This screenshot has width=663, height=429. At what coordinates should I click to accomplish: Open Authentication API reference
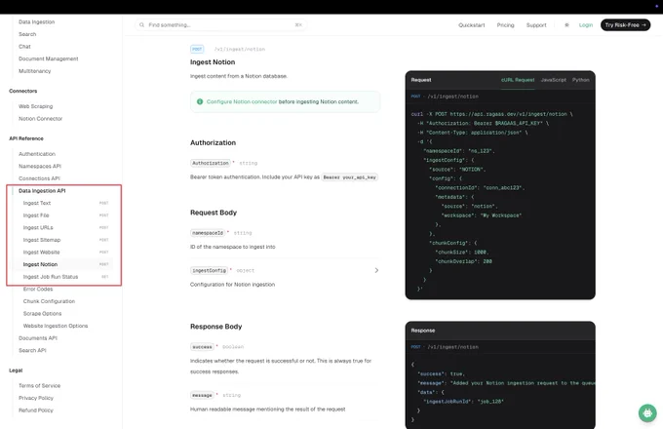pyautogui.click(x=37, y=154)
